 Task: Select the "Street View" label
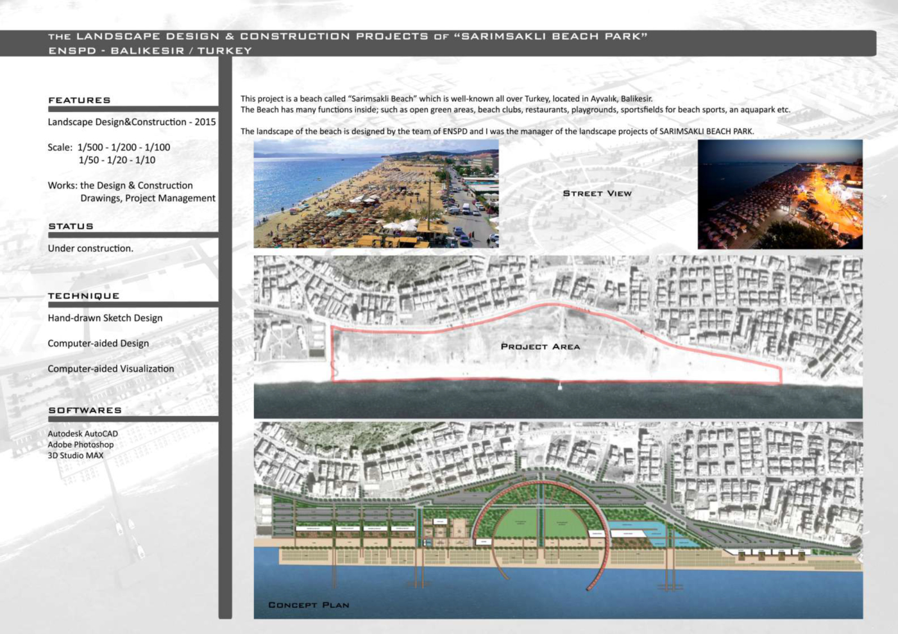coord(597,194)
